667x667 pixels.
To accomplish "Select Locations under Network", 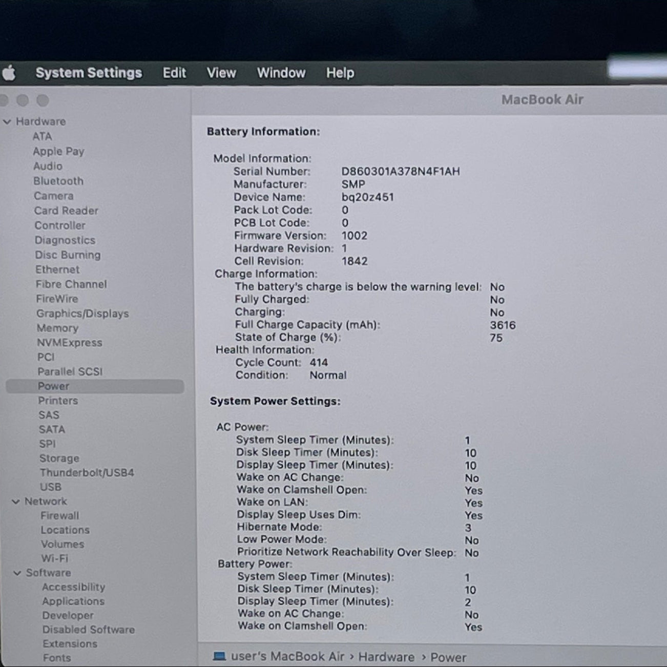I will tap(65, 530).
